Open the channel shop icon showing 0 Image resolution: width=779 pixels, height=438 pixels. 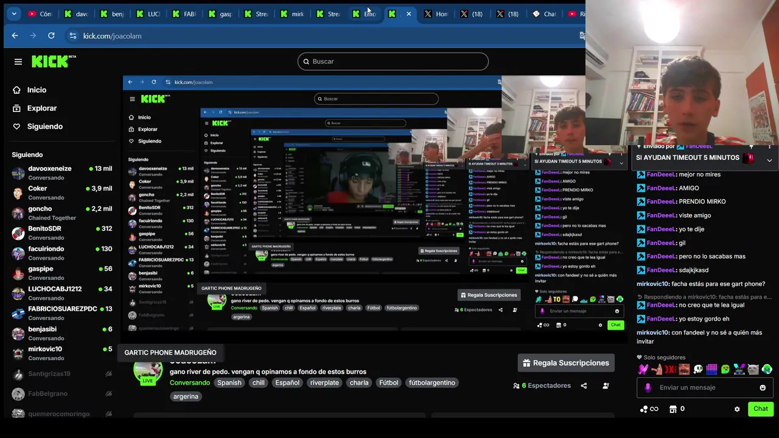[x=672, y=409]
